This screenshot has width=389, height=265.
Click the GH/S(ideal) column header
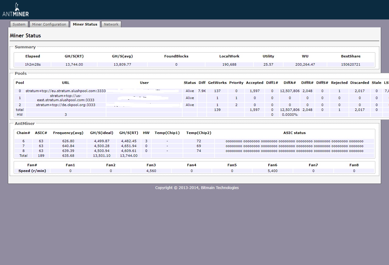(x=102, y=133)
